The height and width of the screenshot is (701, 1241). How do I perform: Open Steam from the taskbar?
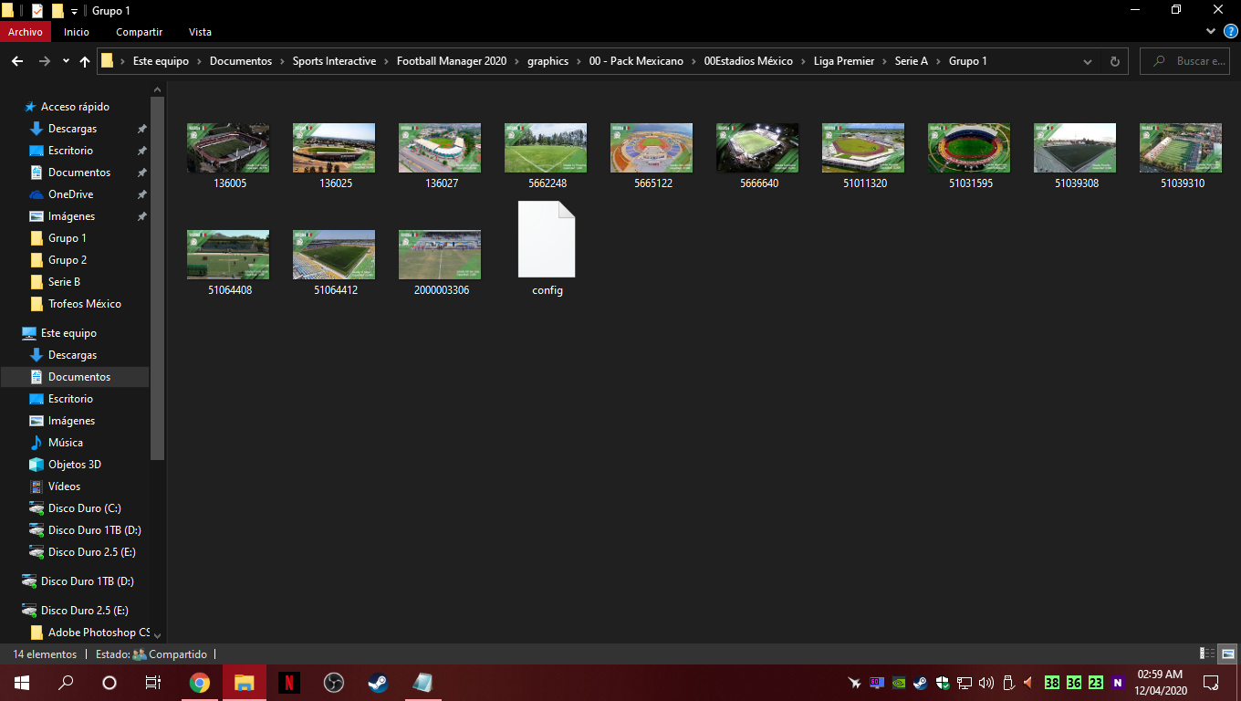pyautogui.click(x=378, y=683)
